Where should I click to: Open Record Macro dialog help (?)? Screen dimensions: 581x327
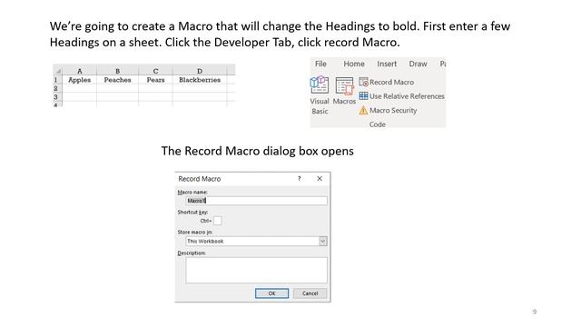[x=299, y=179]
